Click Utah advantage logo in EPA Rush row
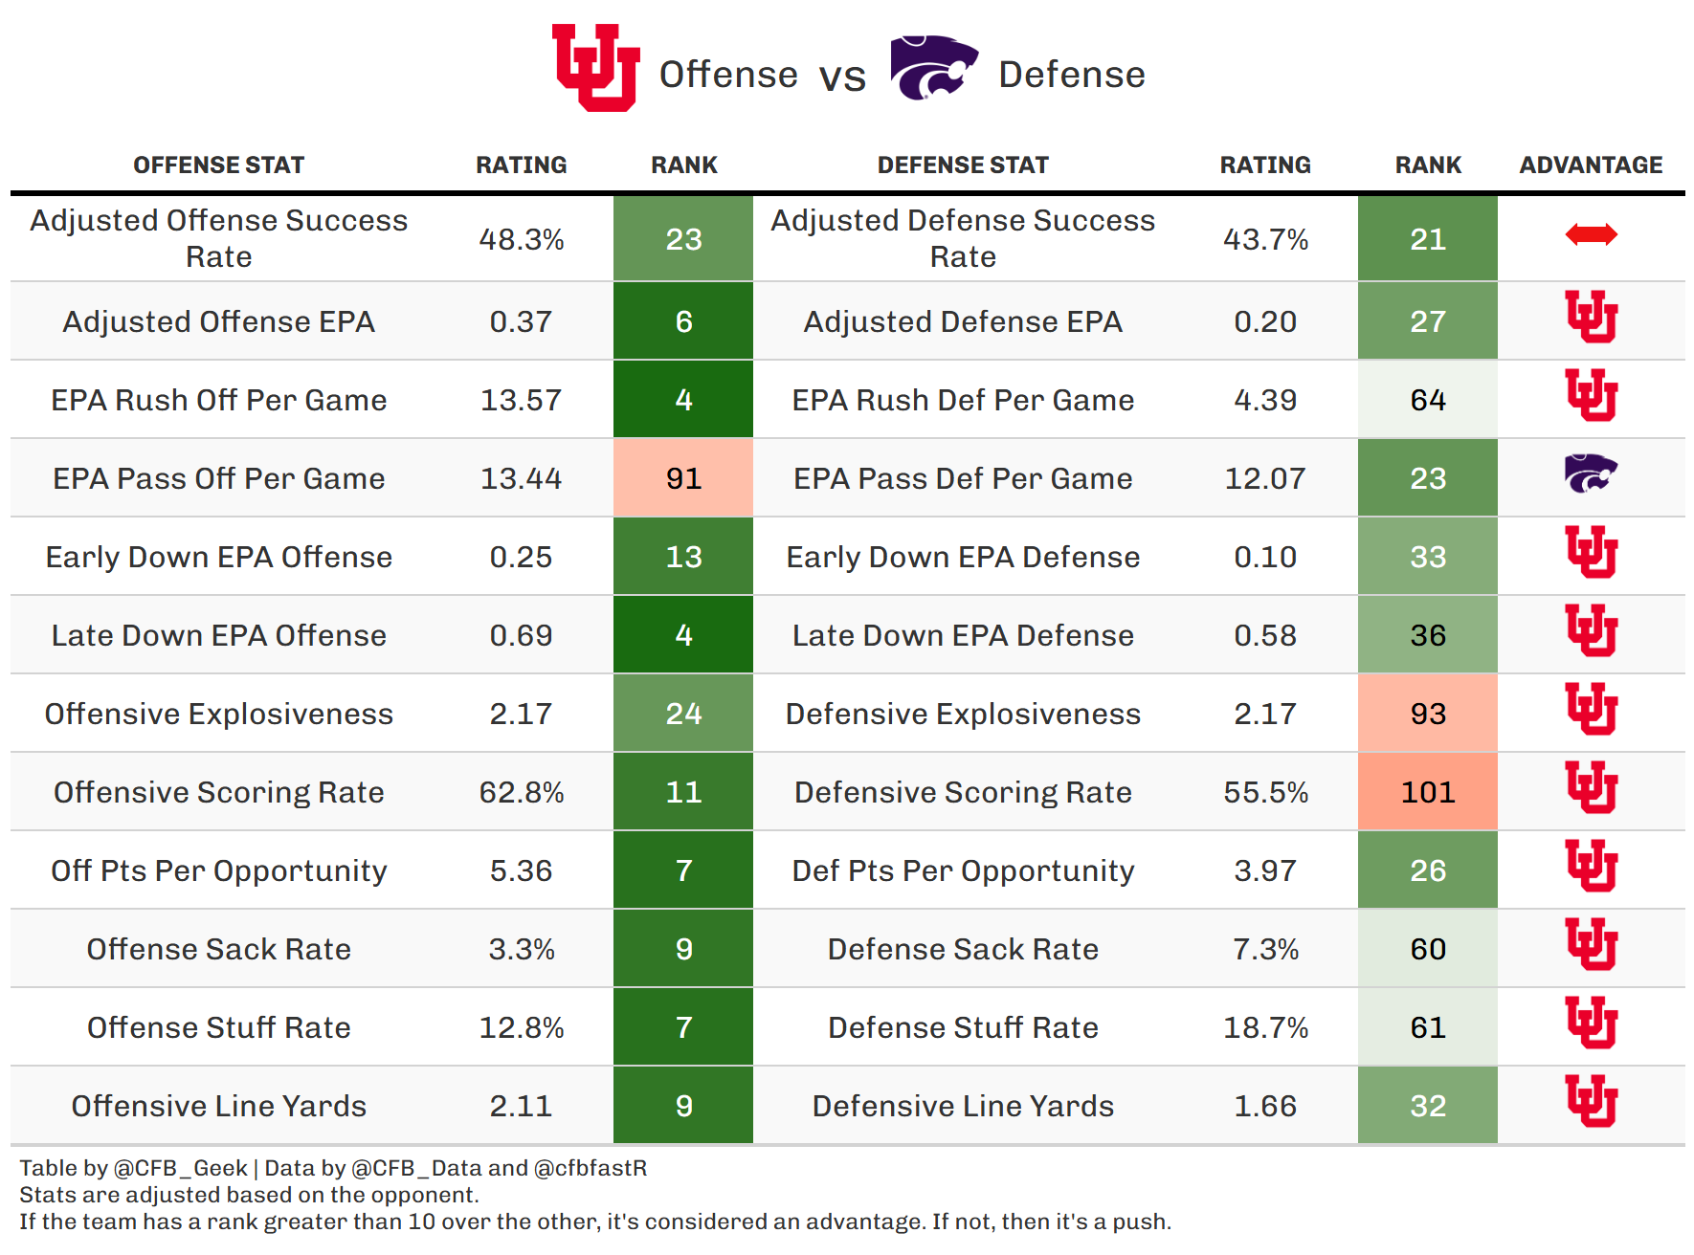Image resolution: width=1694 pixels, height=1255 pixels. click(x=1591, y=395)
